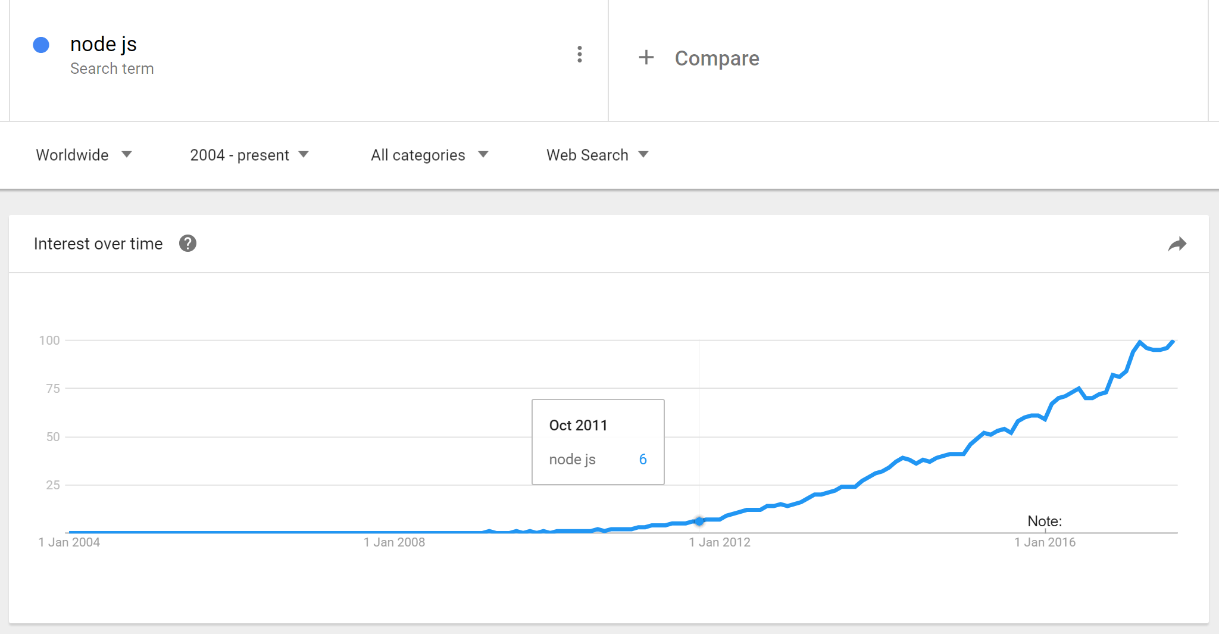Click the 1 Jan 2004 axis label

(x=69, y=542)
